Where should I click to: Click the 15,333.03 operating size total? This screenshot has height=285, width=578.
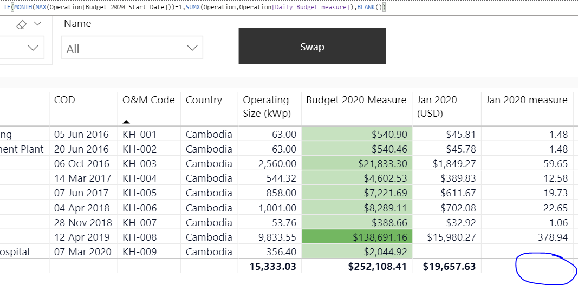point(273,266)
